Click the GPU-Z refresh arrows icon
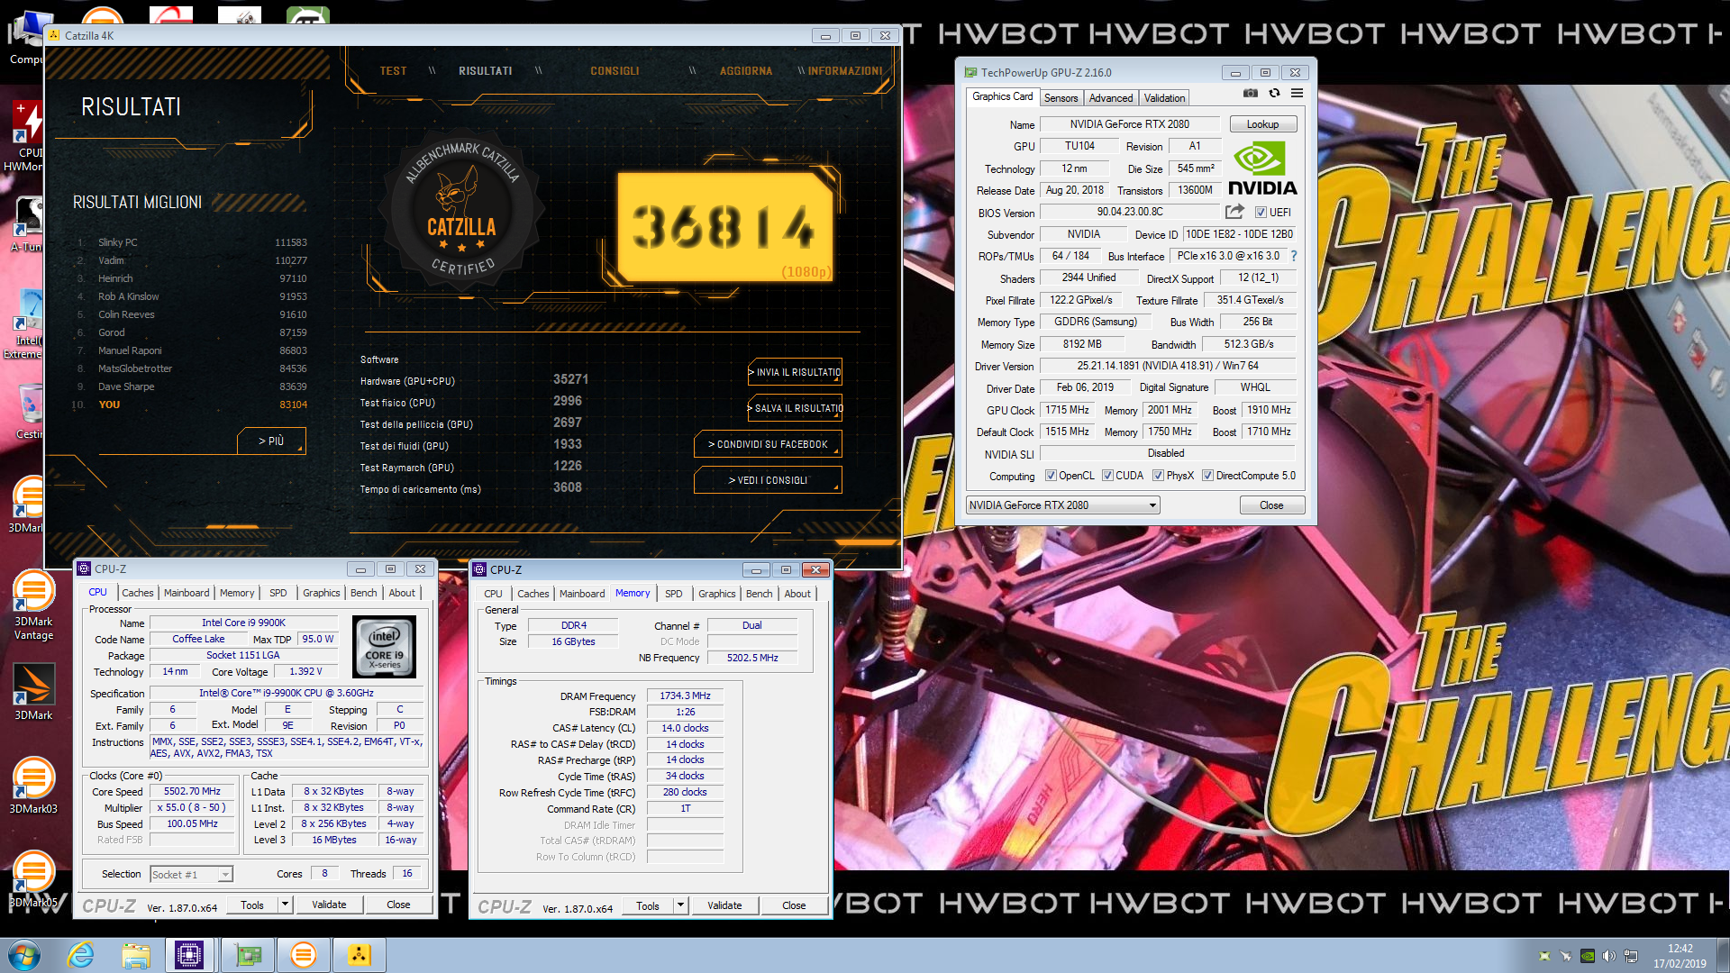 point(1274,94)
